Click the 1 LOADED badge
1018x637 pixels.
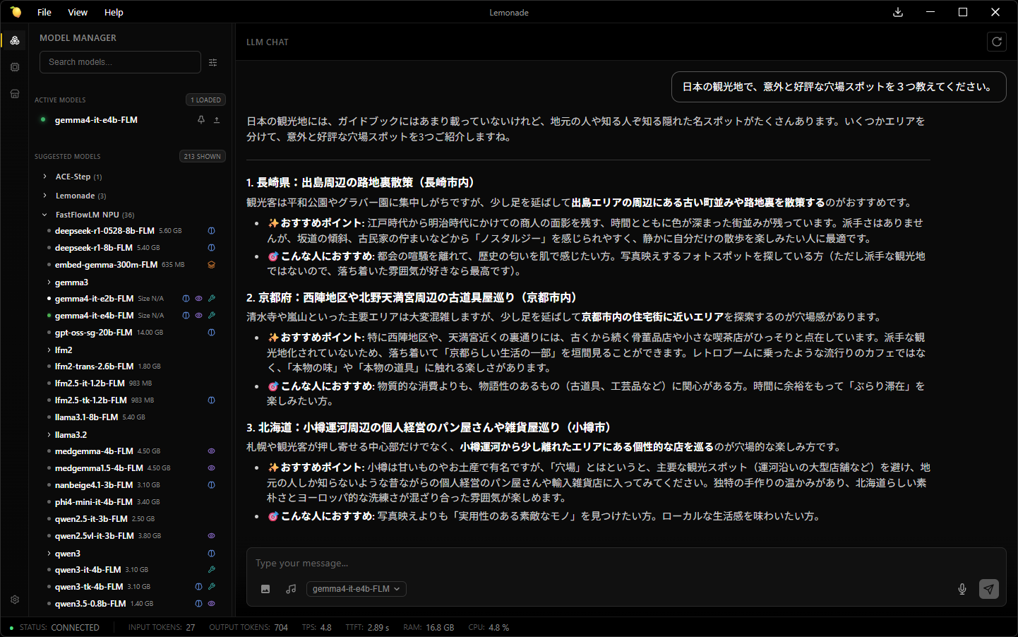[x=205, y=100]
